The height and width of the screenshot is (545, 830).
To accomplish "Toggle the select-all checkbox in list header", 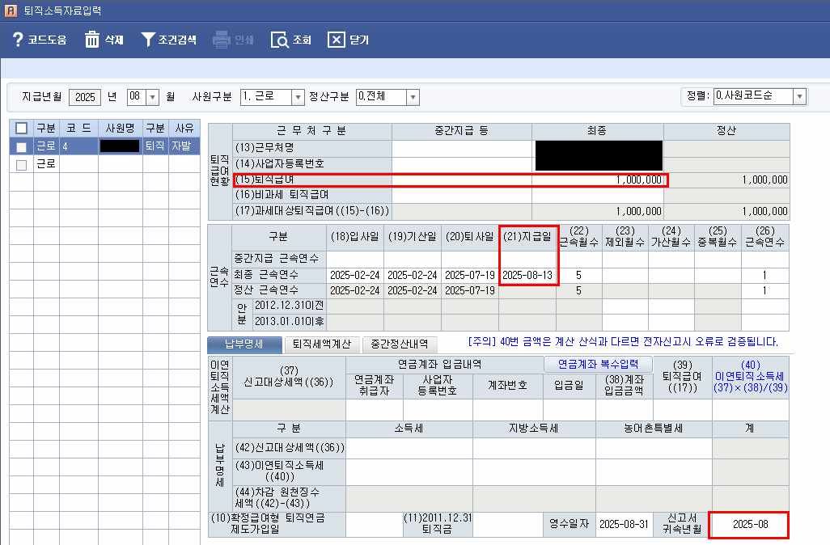I will [x=22, y=129].
